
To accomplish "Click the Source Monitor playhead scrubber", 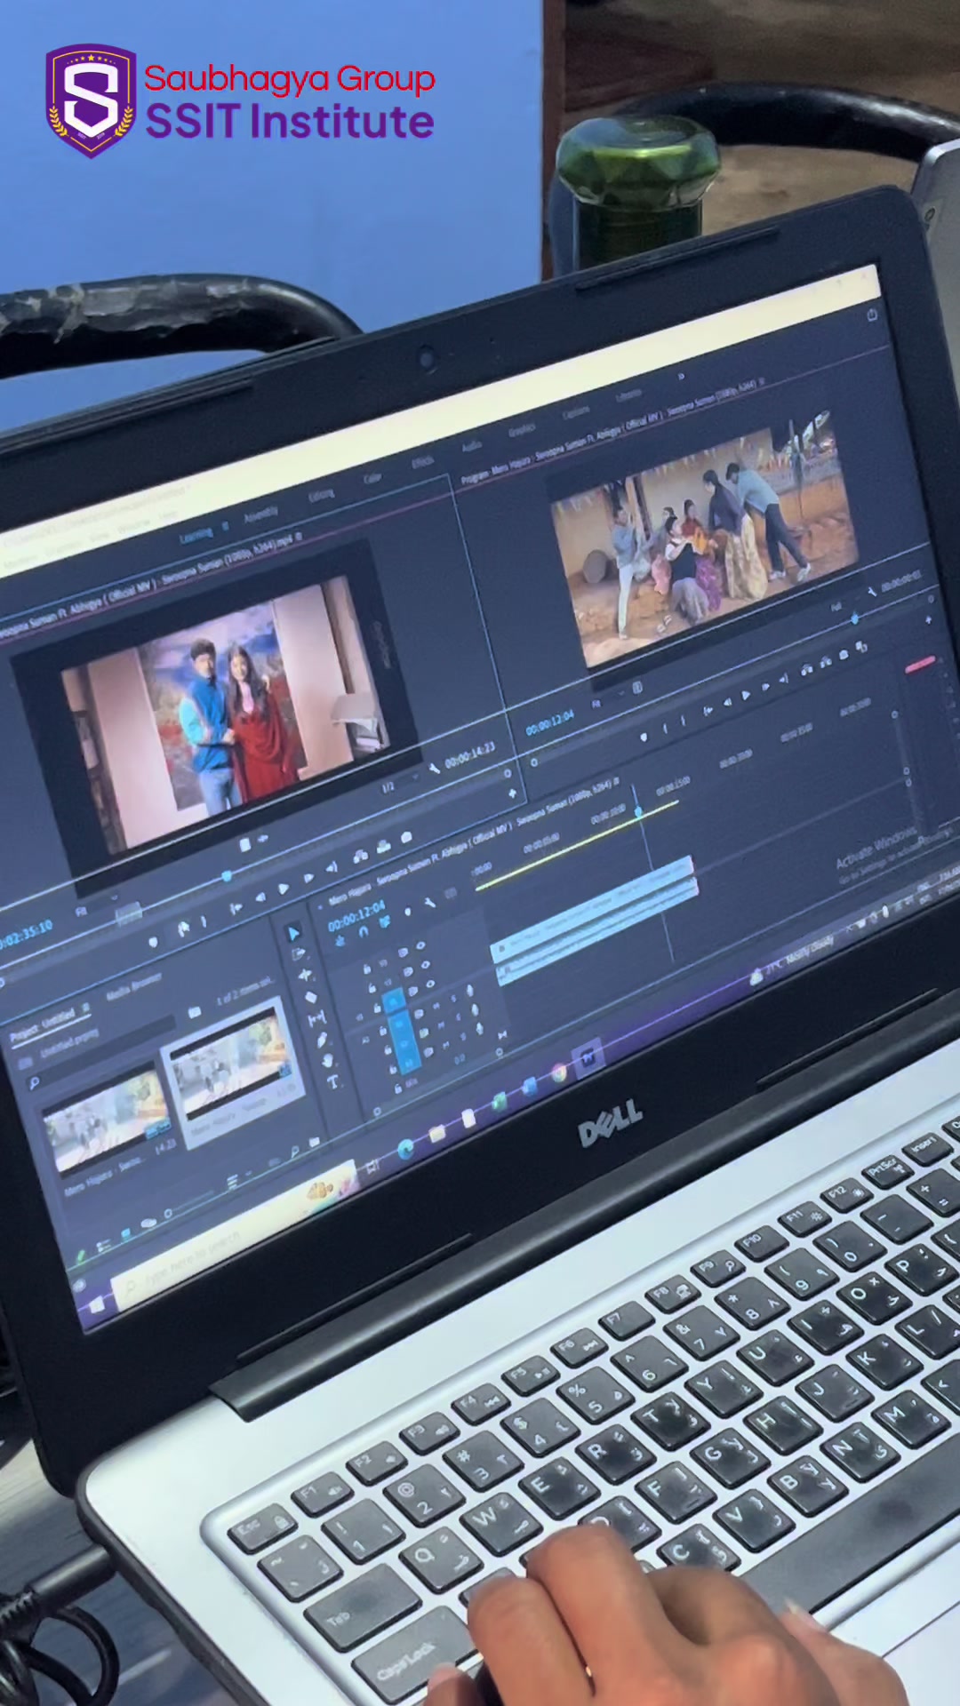I will point(227,876).
